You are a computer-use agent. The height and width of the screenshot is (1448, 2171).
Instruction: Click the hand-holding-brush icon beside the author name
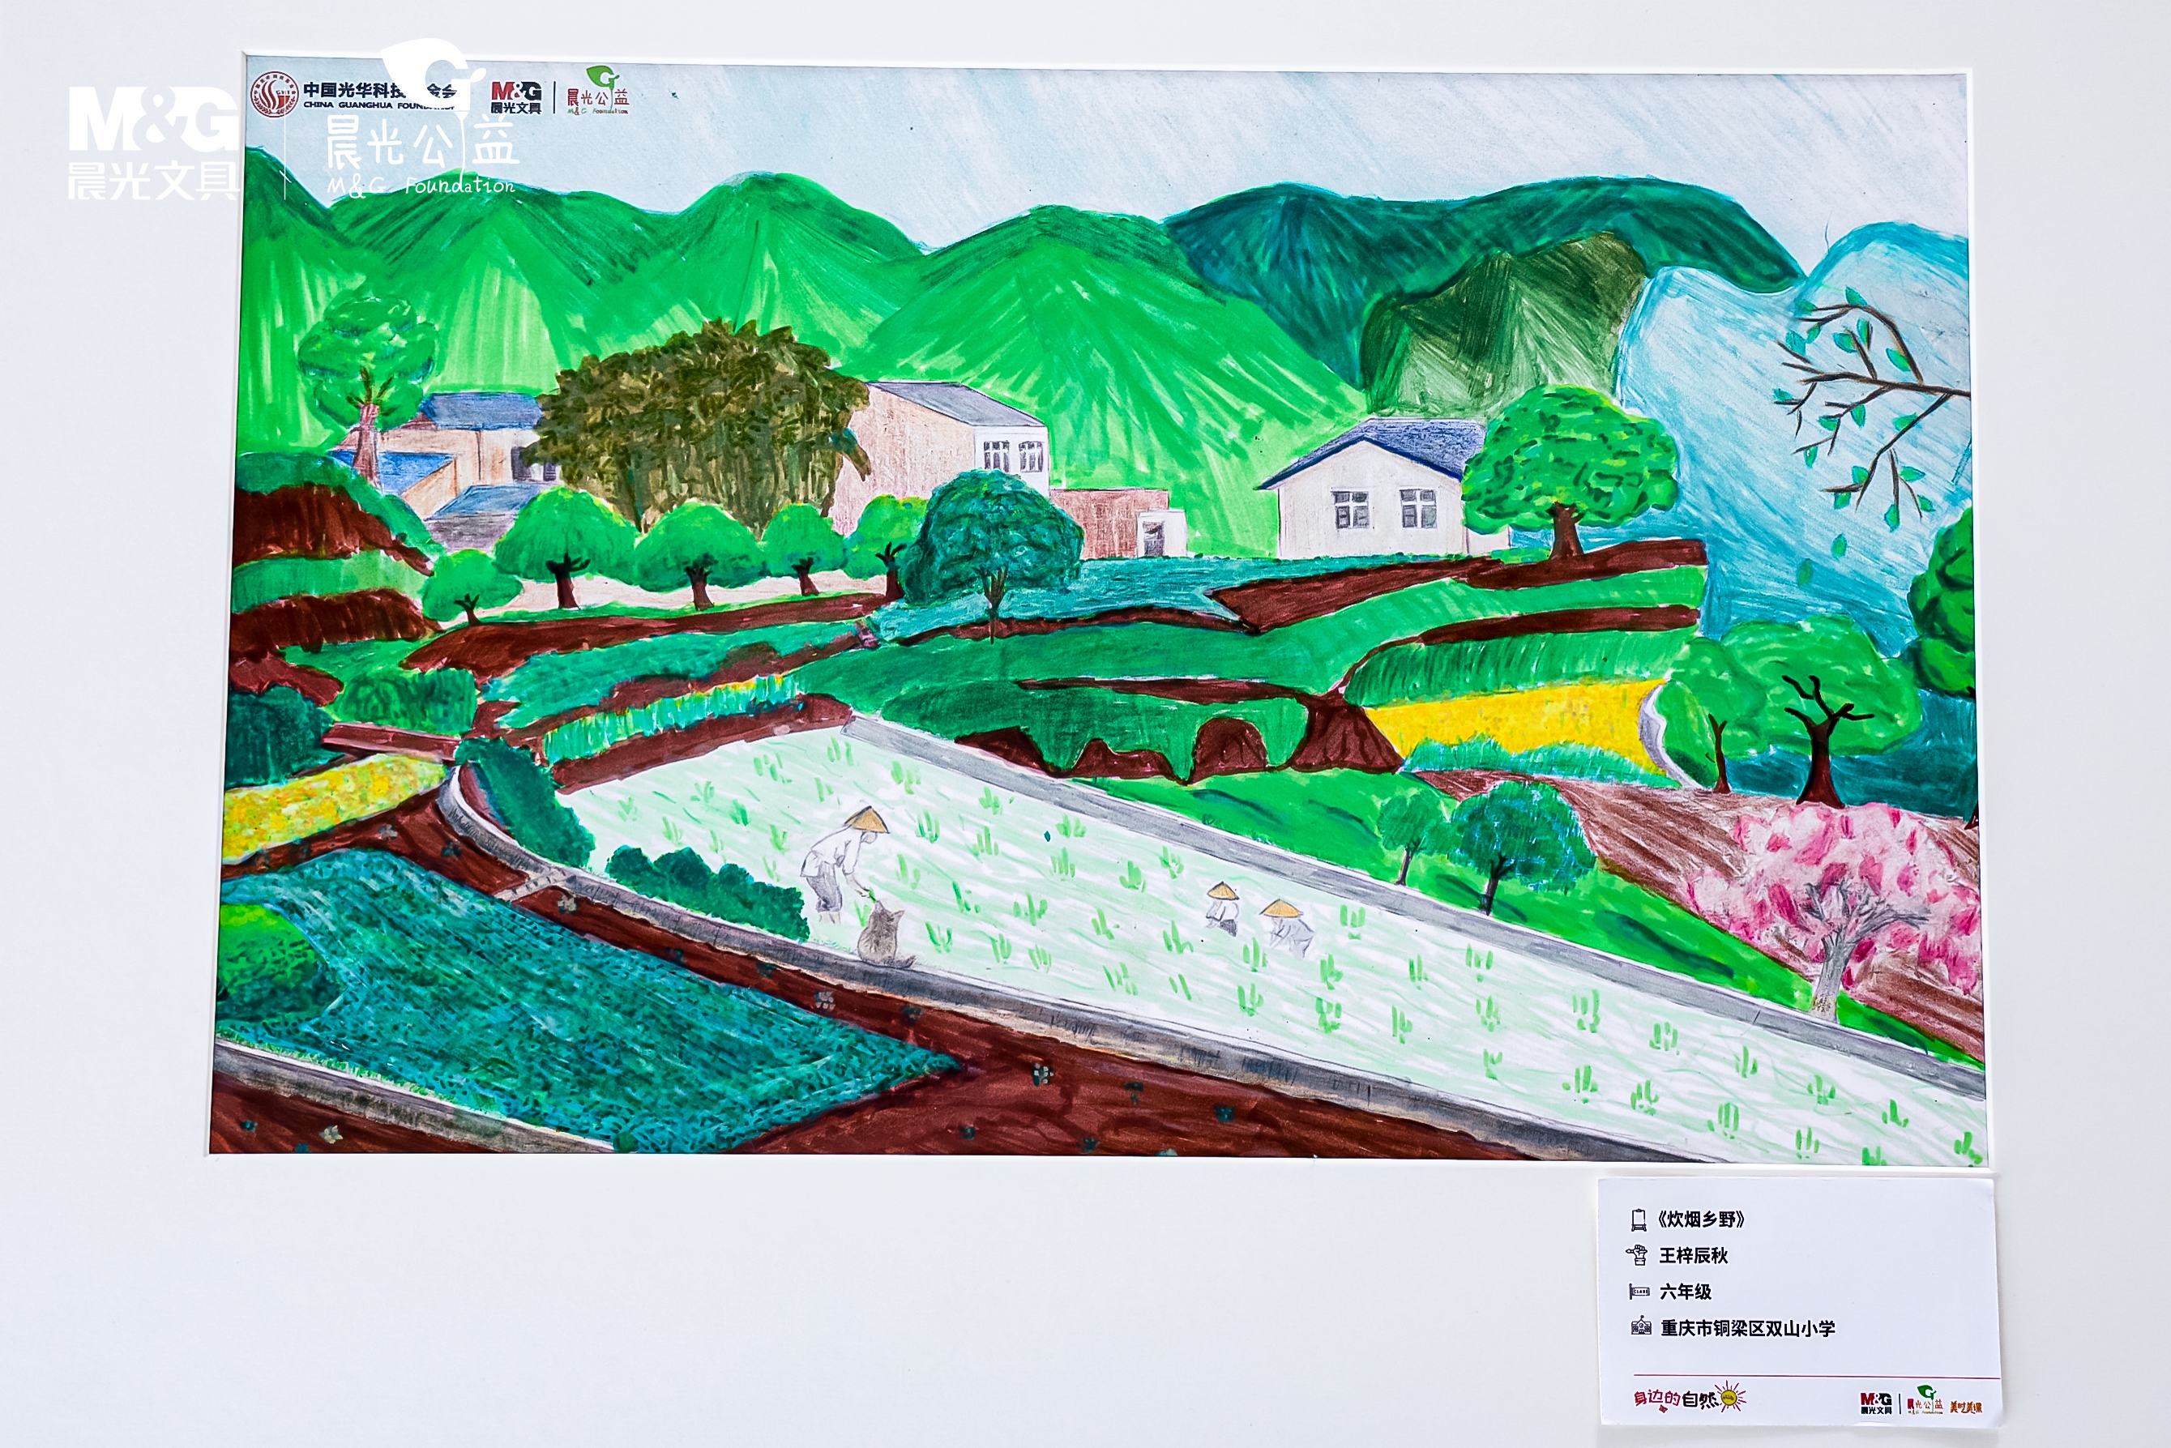pos(1638,1255)
